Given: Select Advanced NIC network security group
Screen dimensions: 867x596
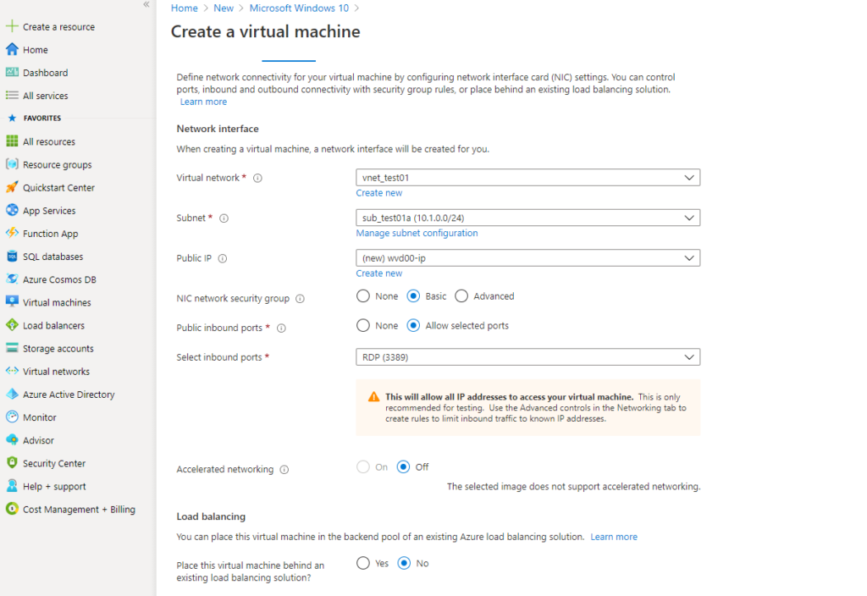Looking at the screenshot, I should (461, 296).
